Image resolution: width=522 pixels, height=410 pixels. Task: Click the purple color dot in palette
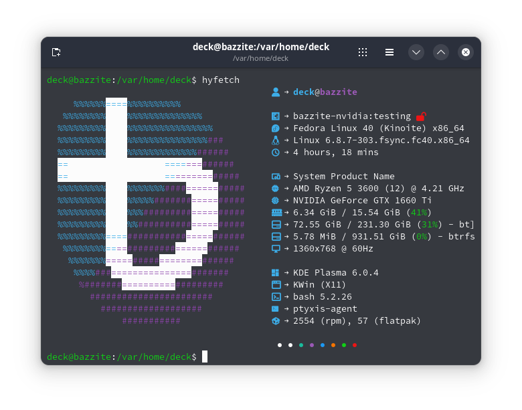coord(312,345)
